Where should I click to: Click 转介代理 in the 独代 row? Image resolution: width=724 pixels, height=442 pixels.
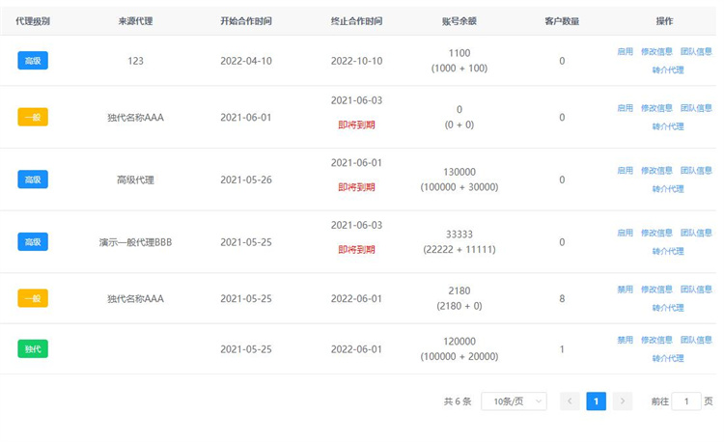[668, 358]
